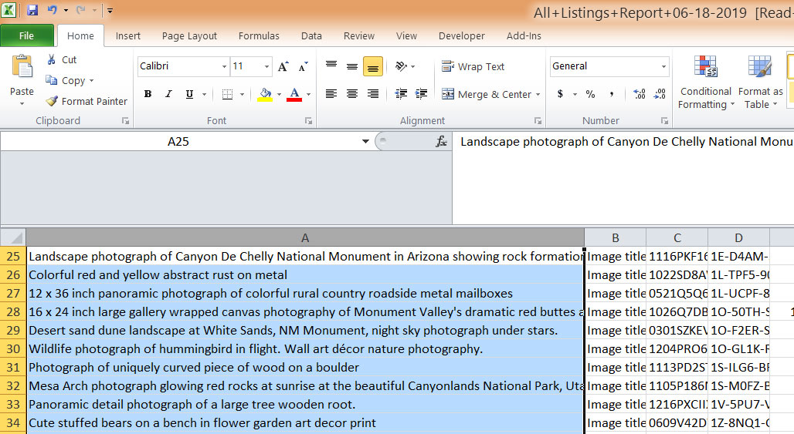Toggle Italic formatting
The image size is (794, 434).
click(x=168, y=94)
